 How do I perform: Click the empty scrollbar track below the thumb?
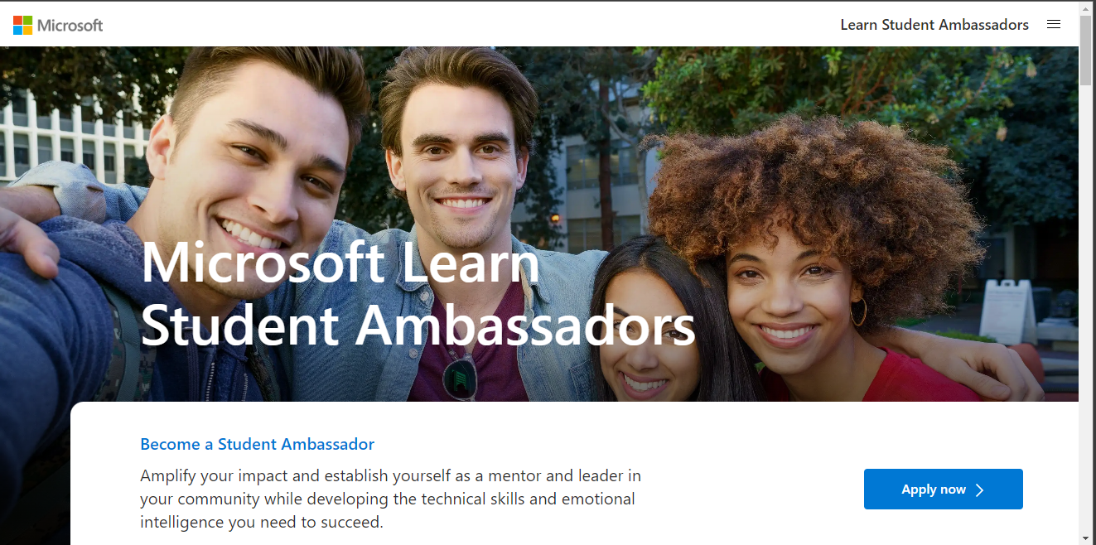(x=1087, y=306)
